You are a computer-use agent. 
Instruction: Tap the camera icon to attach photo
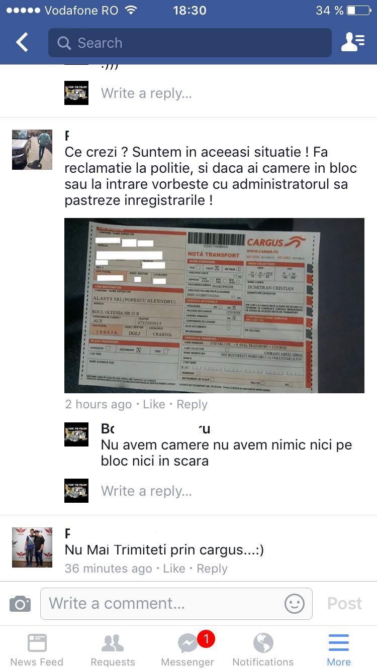(20, 603)
